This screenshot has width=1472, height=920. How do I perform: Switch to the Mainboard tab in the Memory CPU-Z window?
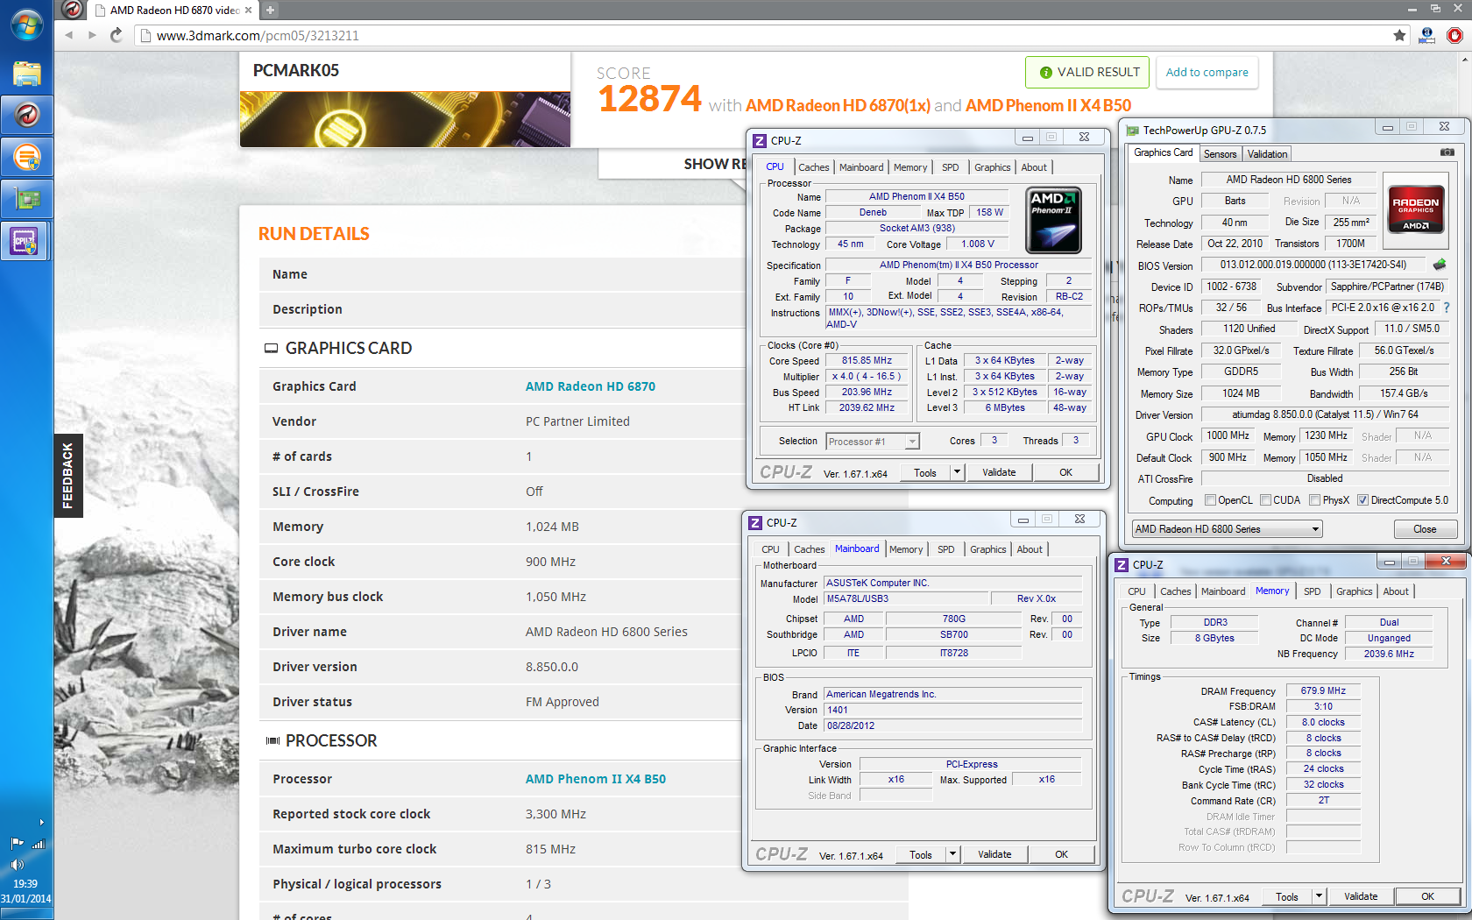click(x=1222, y=591)
